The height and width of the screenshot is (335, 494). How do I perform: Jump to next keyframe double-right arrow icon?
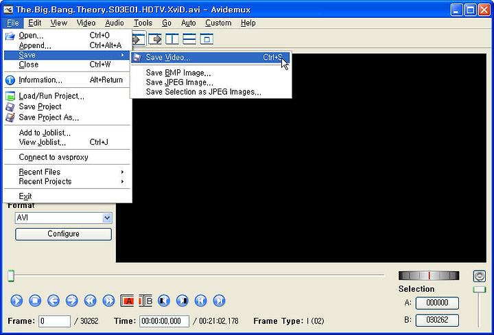[108, 301]
